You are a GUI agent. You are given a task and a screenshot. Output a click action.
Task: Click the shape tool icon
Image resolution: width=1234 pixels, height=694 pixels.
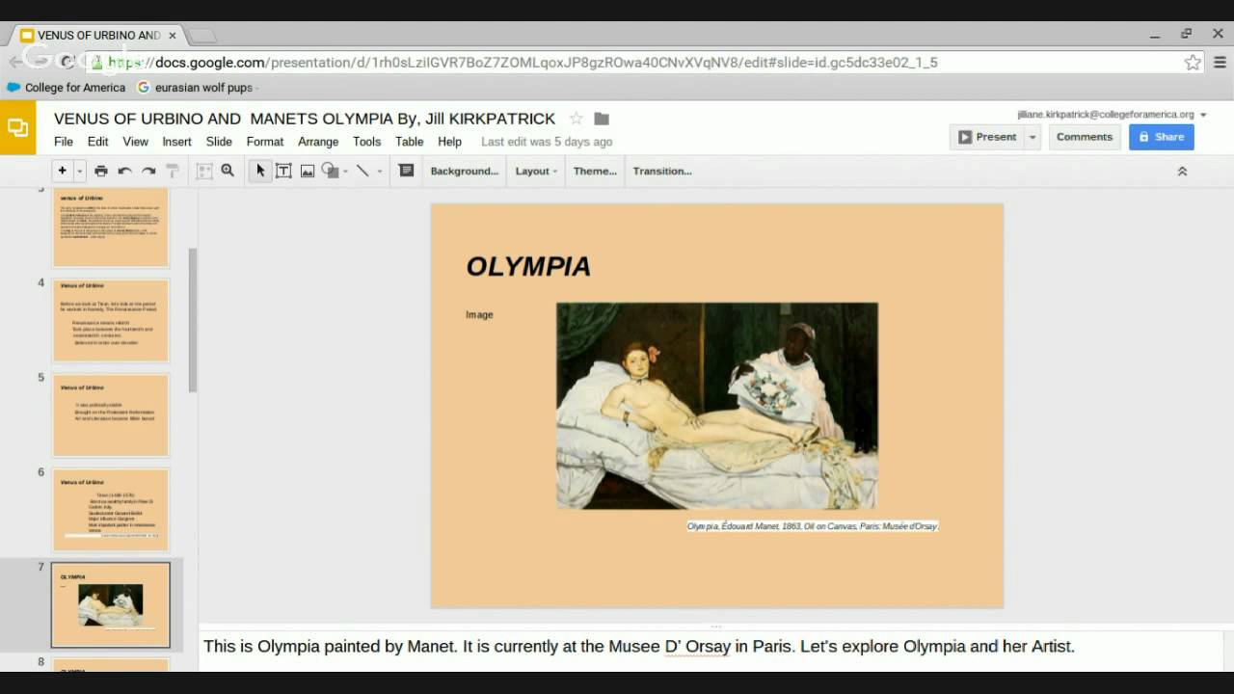(330, 171)
